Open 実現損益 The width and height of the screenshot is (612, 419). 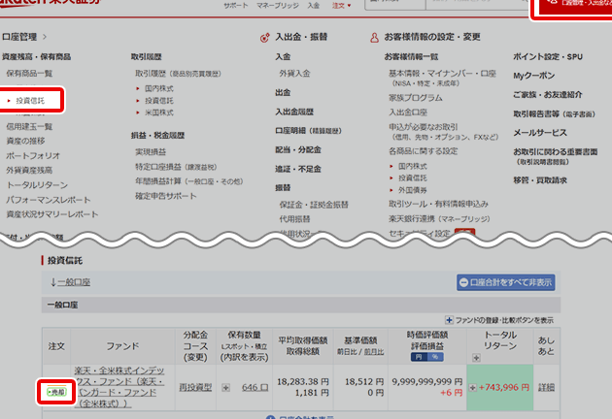tap(151, 151)
